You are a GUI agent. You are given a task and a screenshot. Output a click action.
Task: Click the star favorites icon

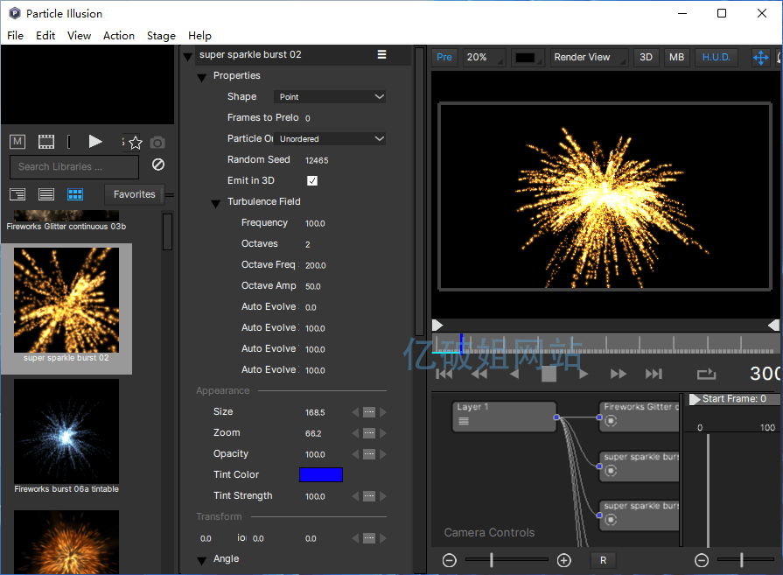point(135,142)
